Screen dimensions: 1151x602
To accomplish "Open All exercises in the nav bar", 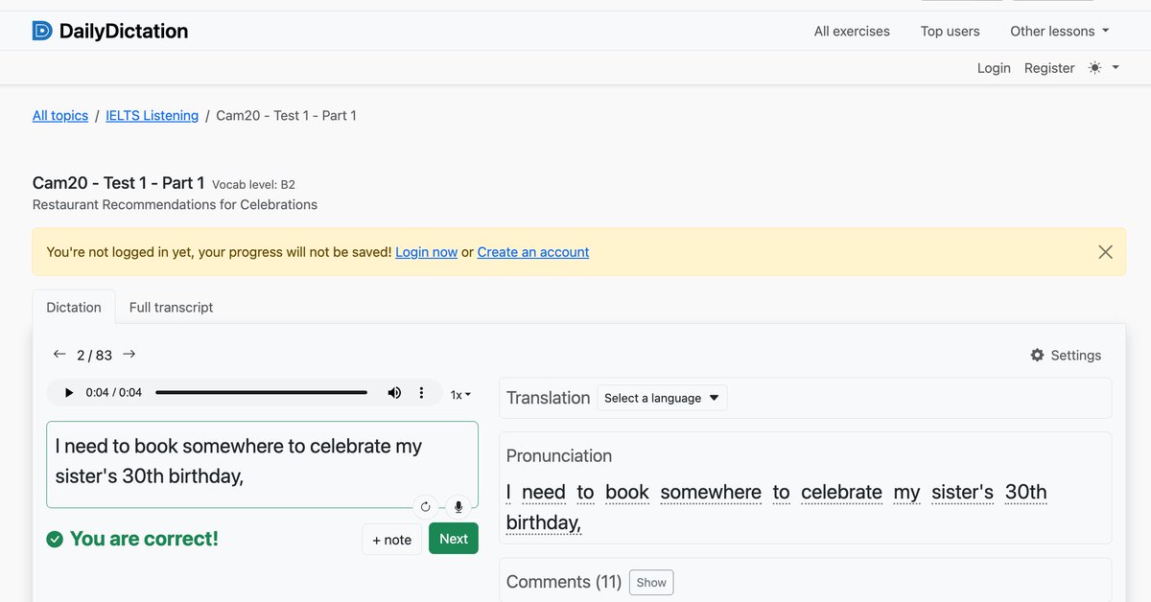I will click(x=852, y=31).
